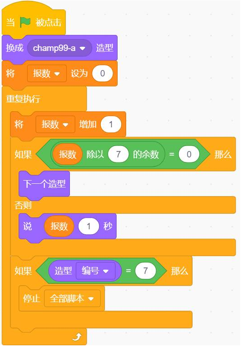The width and height of the screenshot is (252, 348).
Task: Click the 7 field in costume number comparison
Action: 145,271
